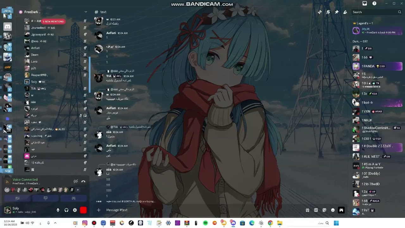405x228 pixels.
Task: Focus the Message #text box
Action: point(202,210)
